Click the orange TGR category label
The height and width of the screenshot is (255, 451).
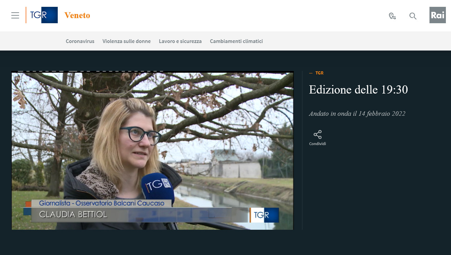point(319,73)
